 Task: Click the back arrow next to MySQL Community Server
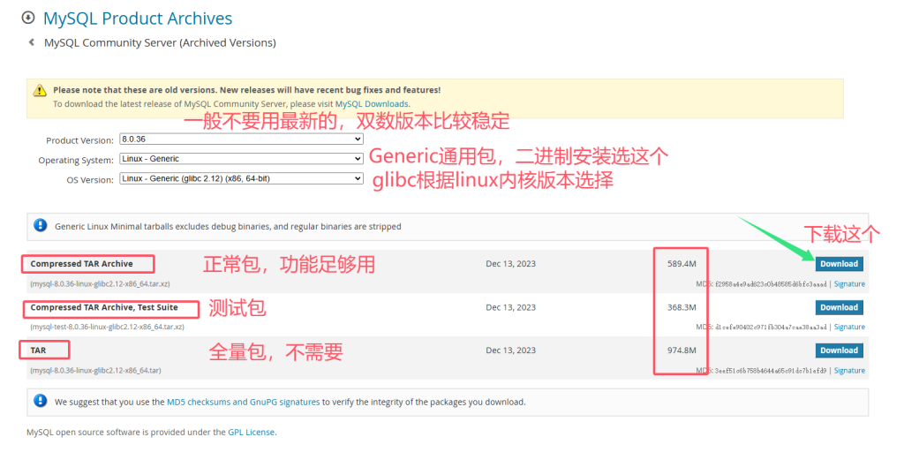32,42
